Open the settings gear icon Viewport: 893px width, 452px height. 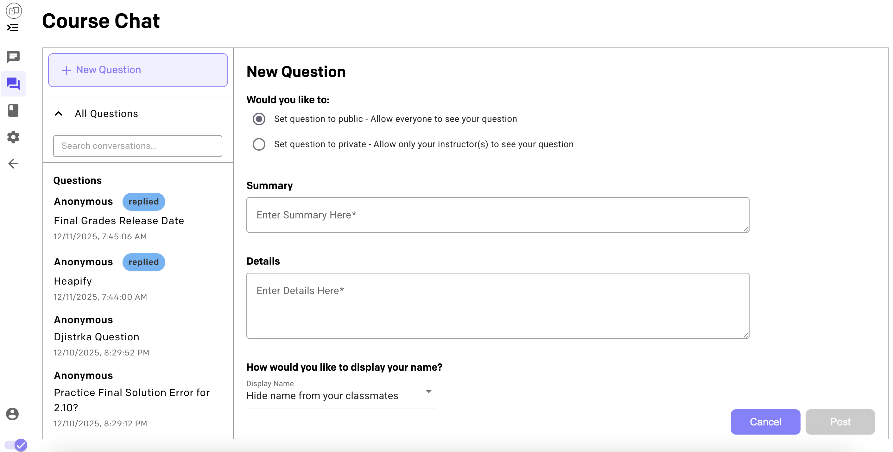13,137
